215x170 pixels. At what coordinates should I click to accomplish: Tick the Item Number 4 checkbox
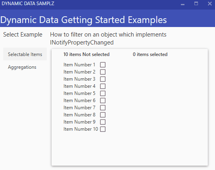coord(103,86)
